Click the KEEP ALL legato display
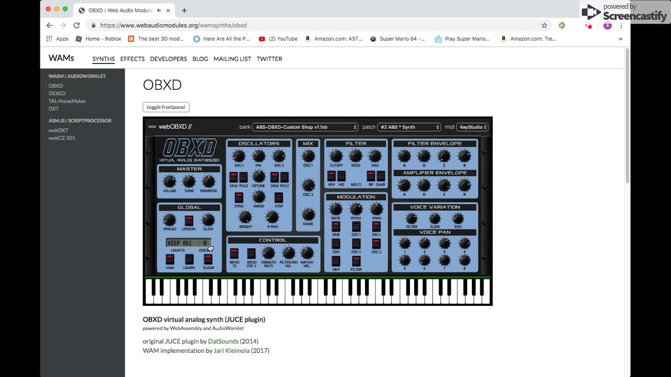The image size is (671, 377). pyautogui.click(x=188, y=243)
